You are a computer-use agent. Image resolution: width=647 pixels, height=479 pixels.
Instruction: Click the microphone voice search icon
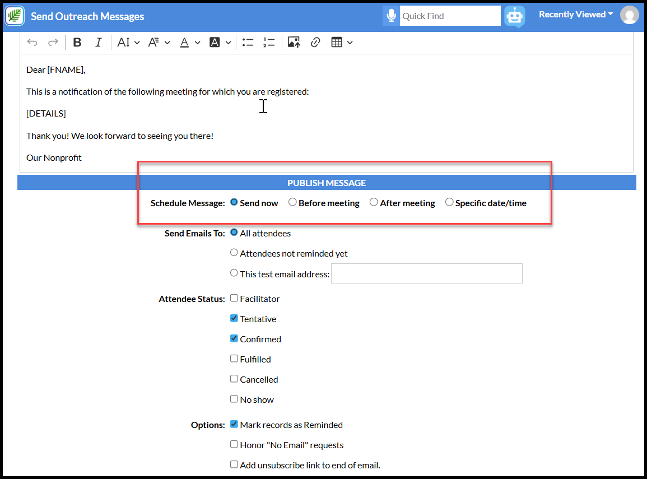coord(391,16)
